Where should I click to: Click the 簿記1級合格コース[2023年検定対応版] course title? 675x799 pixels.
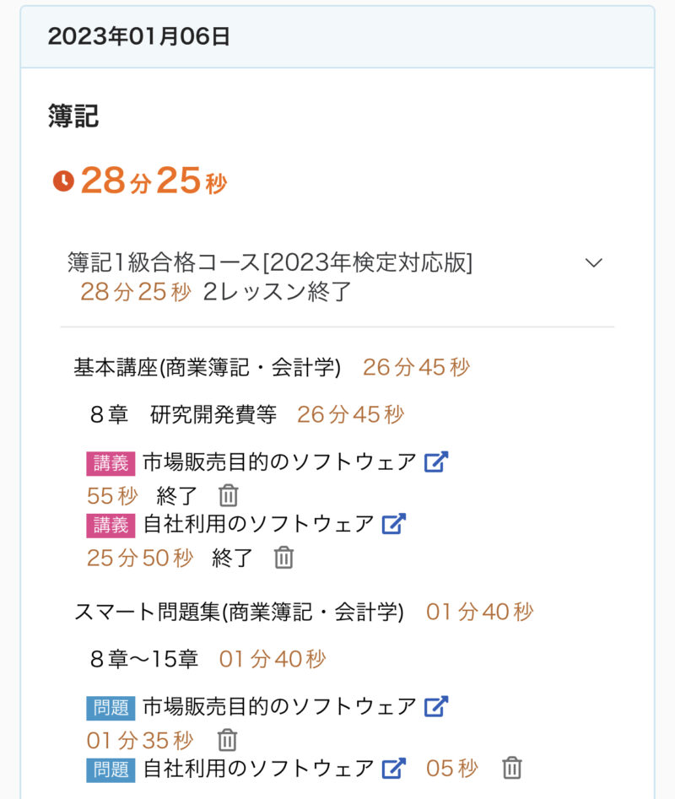270,263
